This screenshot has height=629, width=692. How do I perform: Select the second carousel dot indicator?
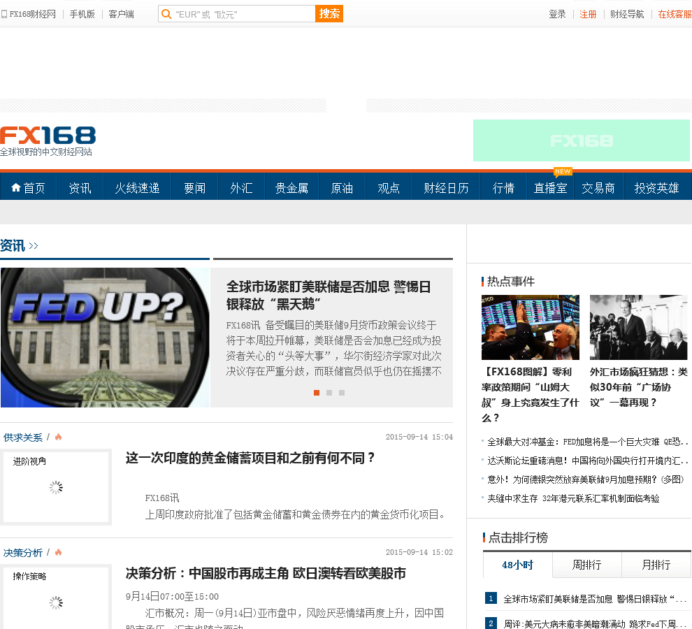click(x=329, y=392)
